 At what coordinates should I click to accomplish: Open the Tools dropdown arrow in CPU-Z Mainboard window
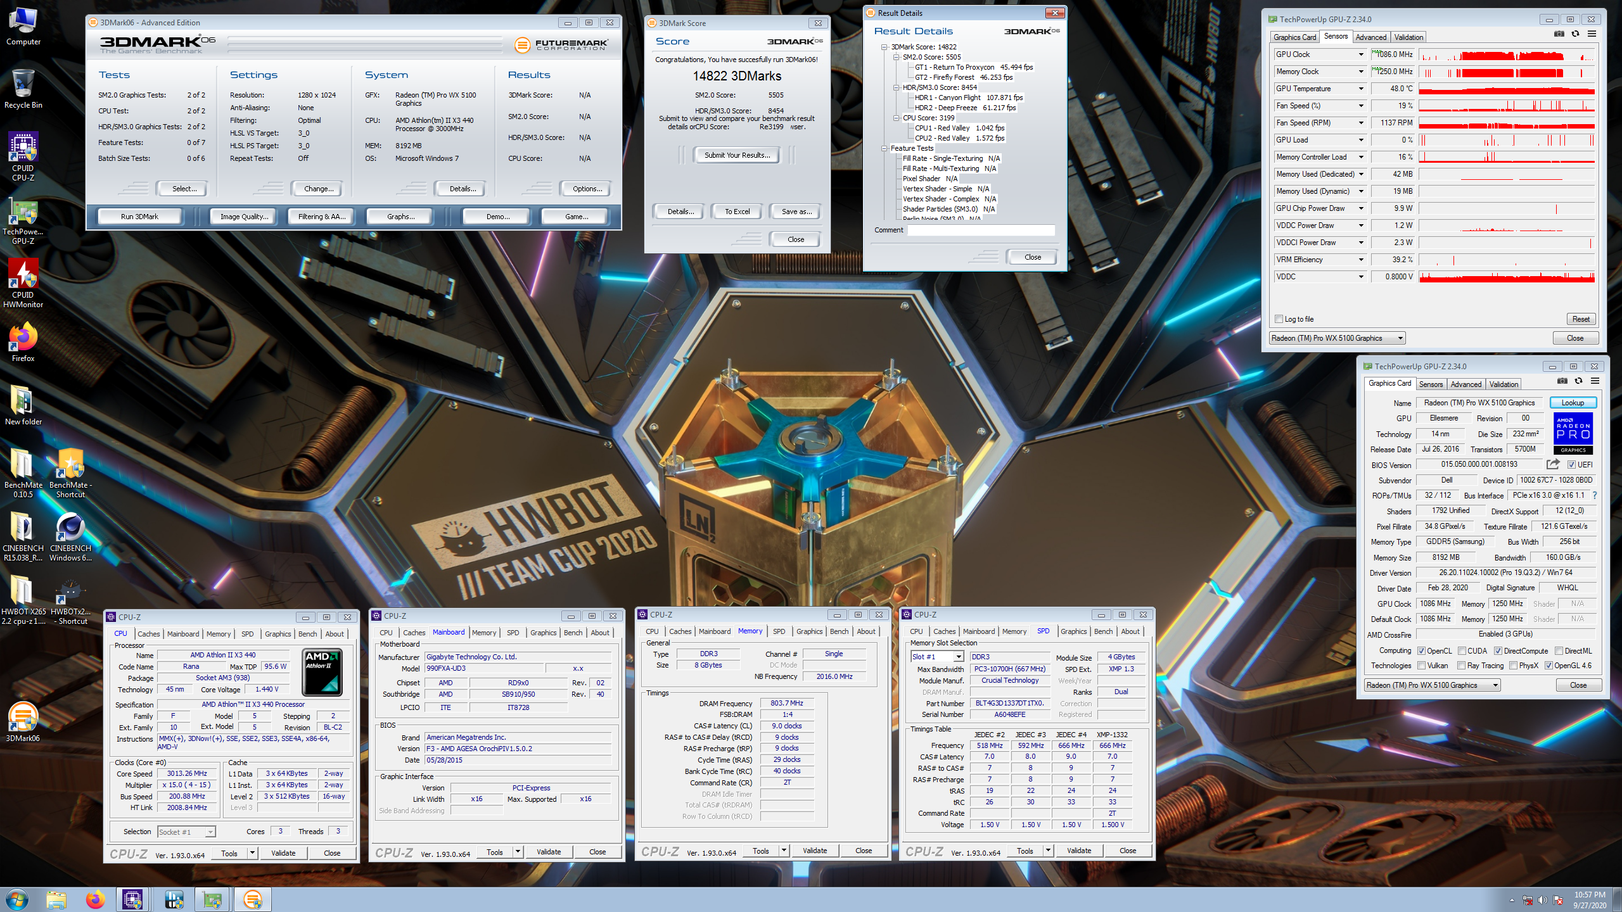[518, 852]
